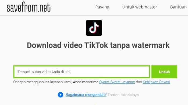Image resolution: width=188 pixels, height=105 pixels.
Task: Click the word watermark in the heading
Action: tap(151, 45)
